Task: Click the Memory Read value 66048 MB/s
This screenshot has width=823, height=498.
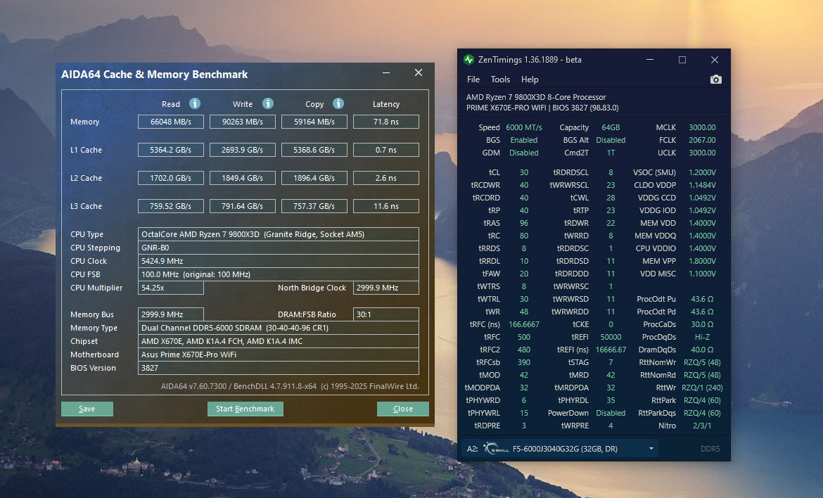Action: (171, 122)
